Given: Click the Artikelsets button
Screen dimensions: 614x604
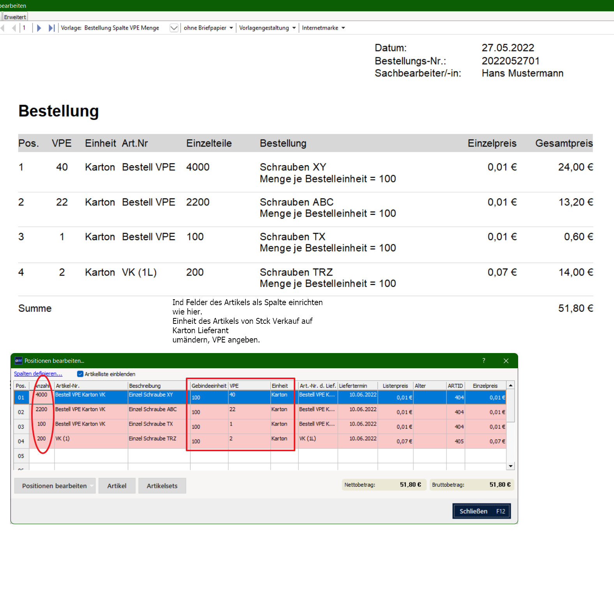Looking at the screenshot, I should pyautogui.click(x=162, y=486).
